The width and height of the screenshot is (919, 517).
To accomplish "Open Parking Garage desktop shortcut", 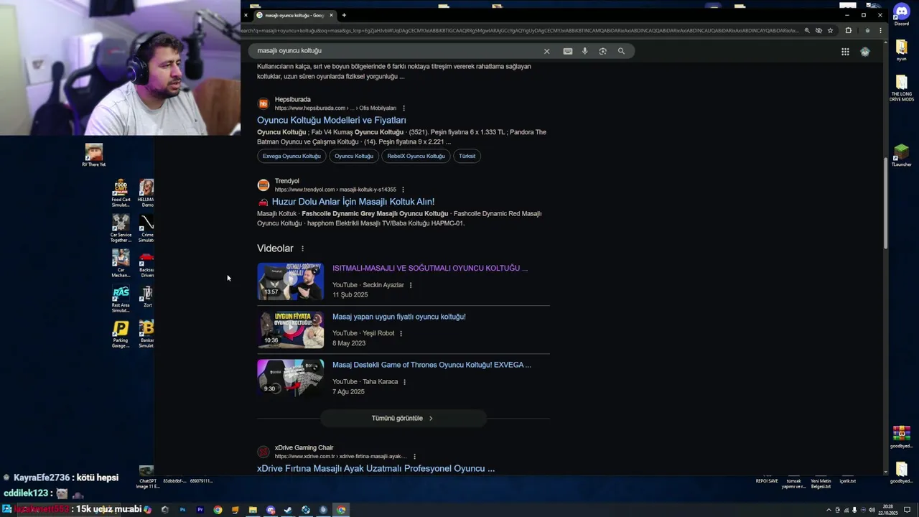I will (121, 334).
